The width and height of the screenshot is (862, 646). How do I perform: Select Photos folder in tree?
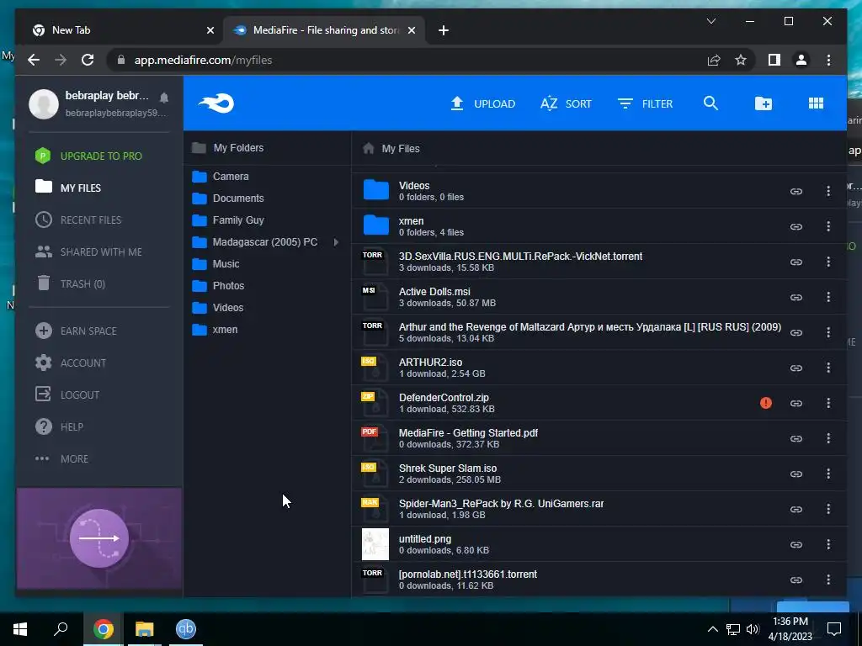pyautogui.click(x=218, y=286)
